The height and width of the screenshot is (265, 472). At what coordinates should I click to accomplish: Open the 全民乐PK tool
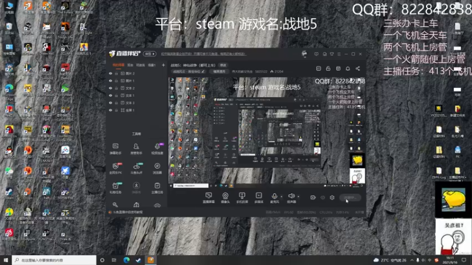point(115,168)
